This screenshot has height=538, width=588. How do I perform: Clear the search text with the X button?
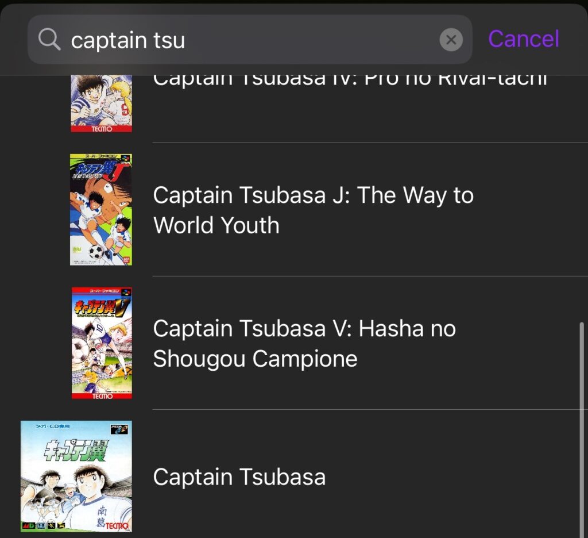pos(451,40)
